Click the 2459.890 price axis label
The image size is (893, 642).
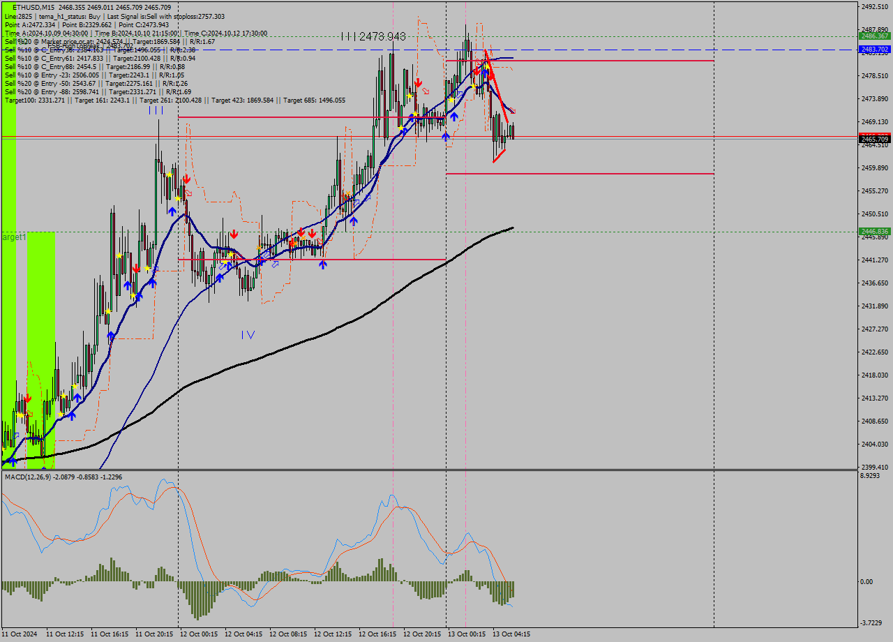[875, 168]
